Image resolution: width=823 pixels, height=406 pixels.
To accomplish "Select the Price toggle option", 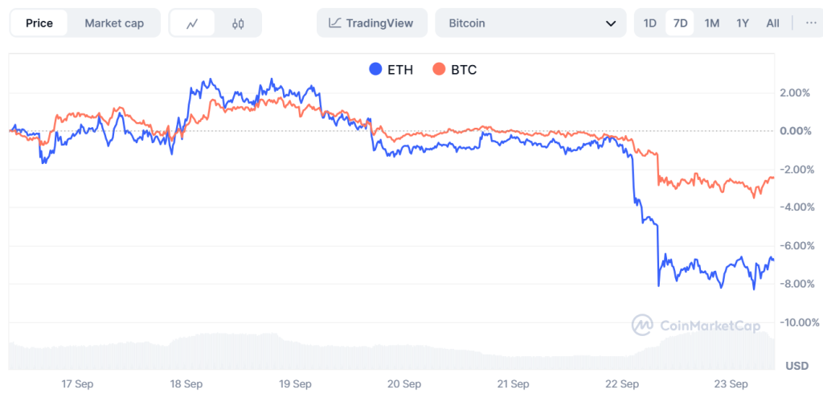I will [39, 23].
